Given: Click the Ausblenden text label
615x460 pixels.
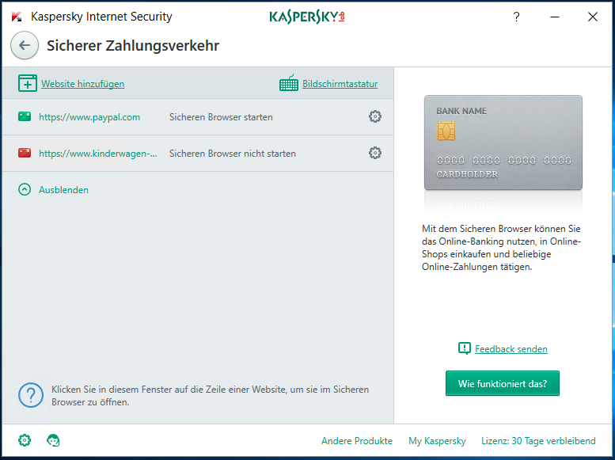Looking at the screenshot, I should click(63, 190).
